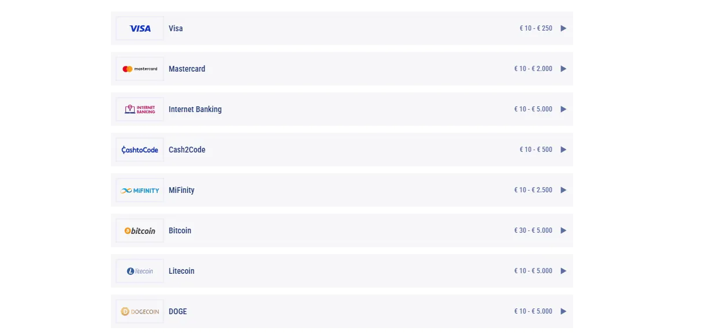
Task: Expand the Mastercard row arrow
Action: (563, 69)
